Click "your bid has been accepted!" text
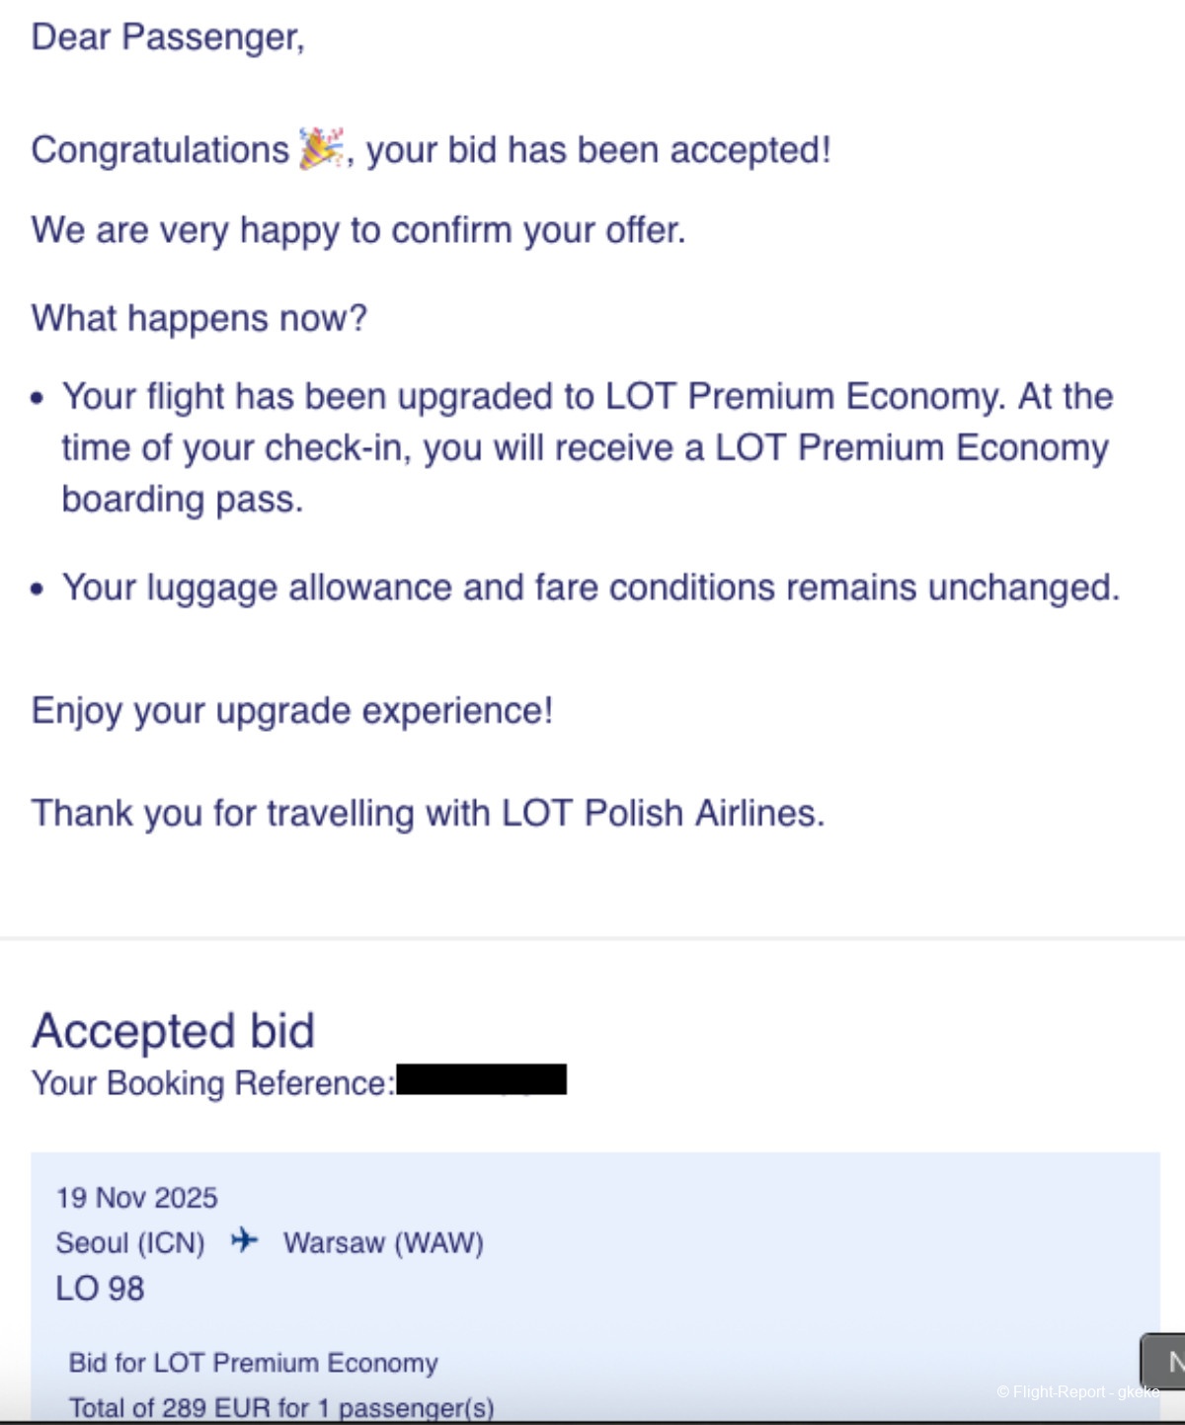1185x1425 pixels. [598, 150]
